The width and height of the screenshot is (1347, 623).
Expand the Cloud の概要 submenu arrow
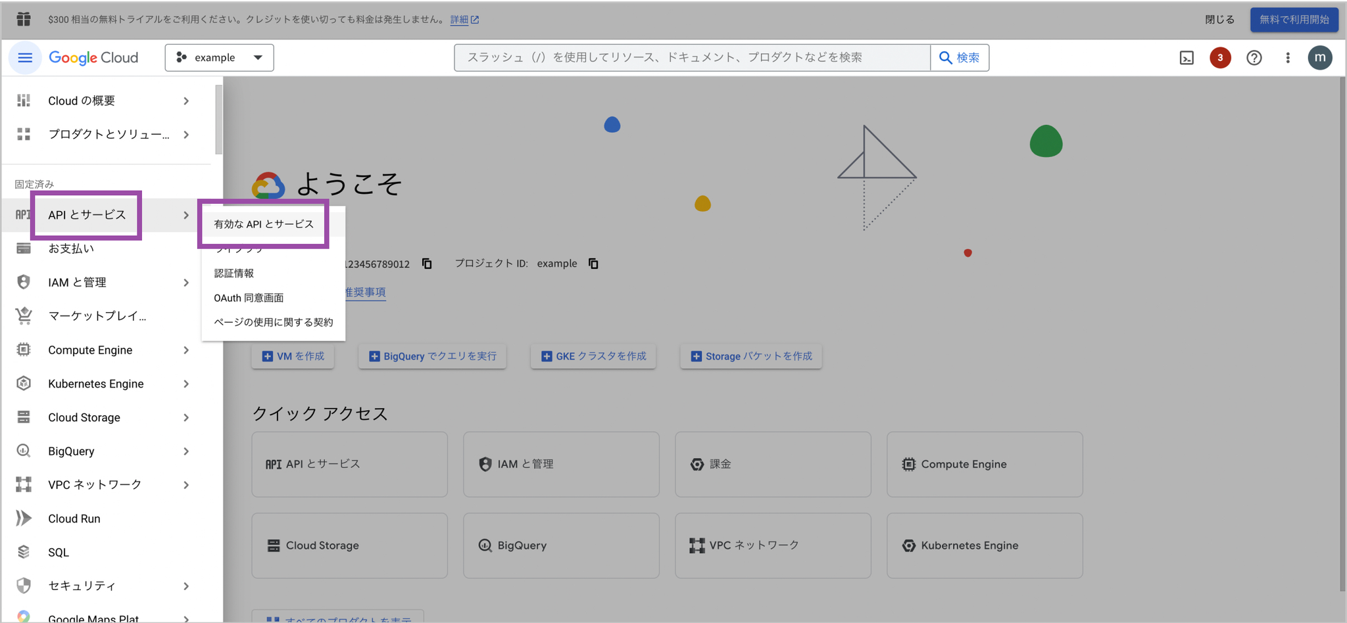pos(186,101)
